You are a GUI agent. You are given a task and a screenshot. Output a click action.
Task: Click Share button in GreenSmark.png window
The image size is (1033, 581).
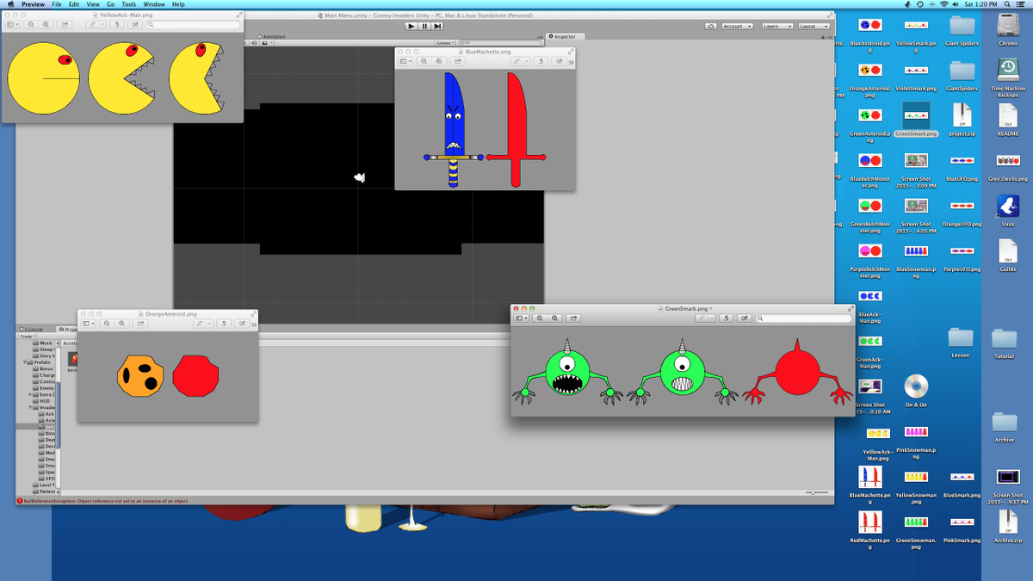[x=573, y=318]
